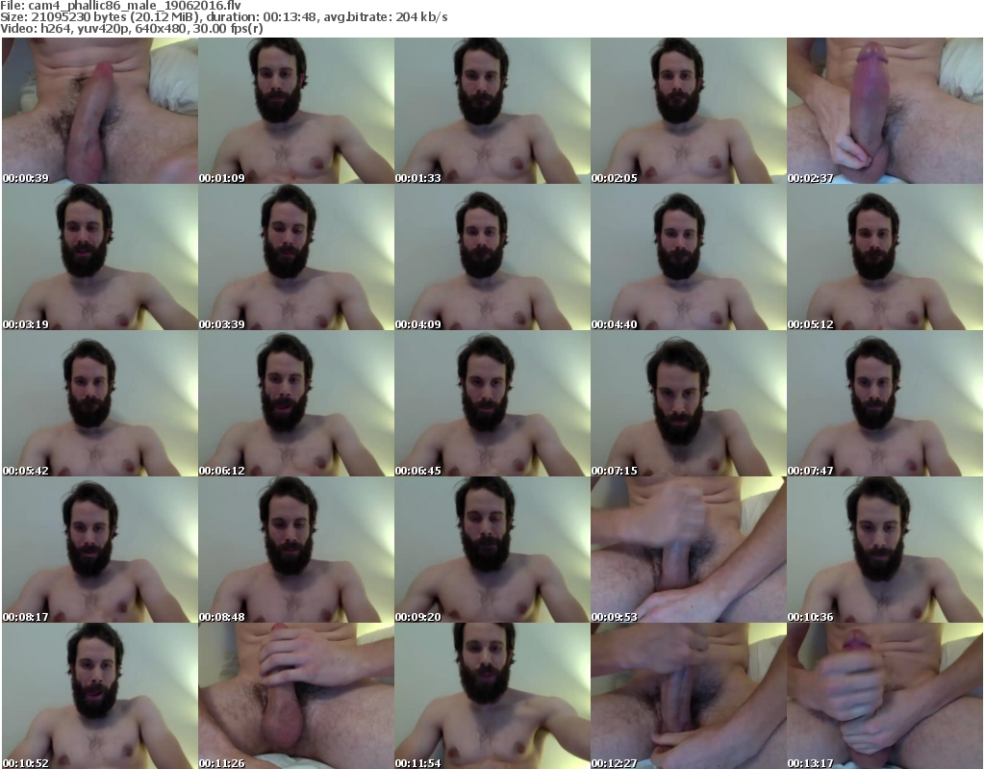Click the frame at 00:05:42
This screenshot has height=769, width=985.
tap(100, 403)
